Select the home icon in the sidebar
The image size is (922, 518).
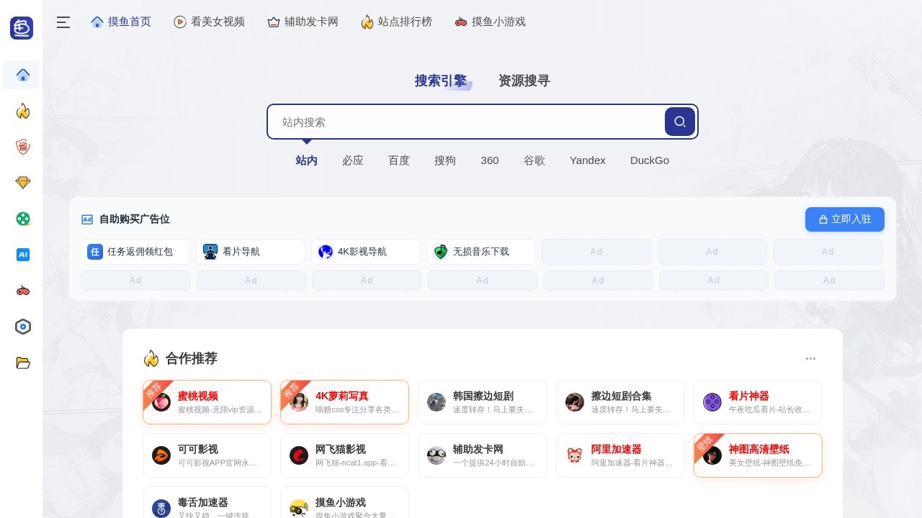[x=23, y=75]
